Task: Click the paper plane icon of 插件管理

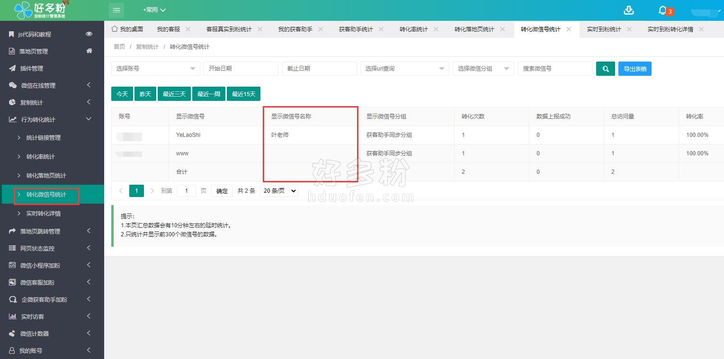Action: [x=12, y=68]
